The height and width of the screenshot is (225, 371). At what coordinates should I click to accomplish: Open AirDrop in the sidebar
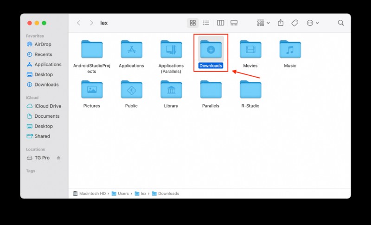point(39,44)
